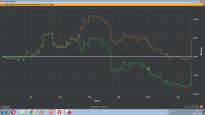Toggle the Net Won legend entry
Screen dimensions: 205x115
(x=95, y=107)
